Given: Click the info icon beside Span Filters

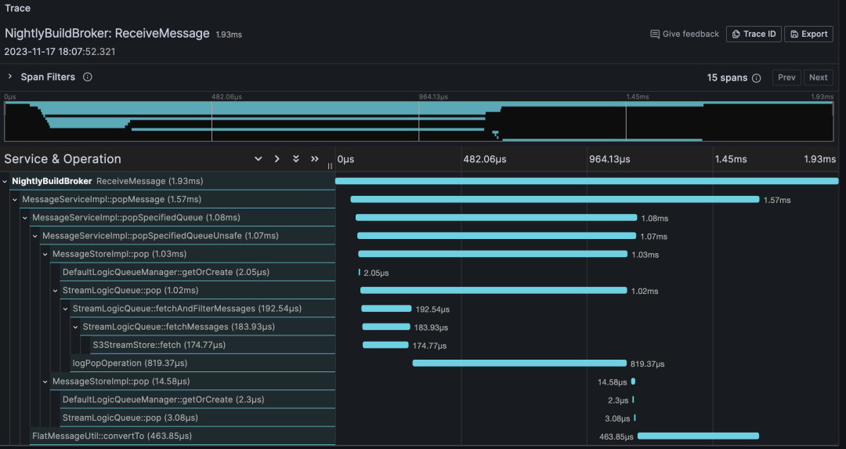Looking at the screenshot, I should click(x=88, y=78).
